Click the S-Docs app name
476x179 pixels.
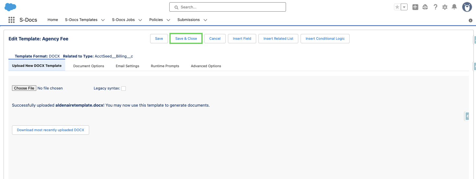tap(28, 20)
